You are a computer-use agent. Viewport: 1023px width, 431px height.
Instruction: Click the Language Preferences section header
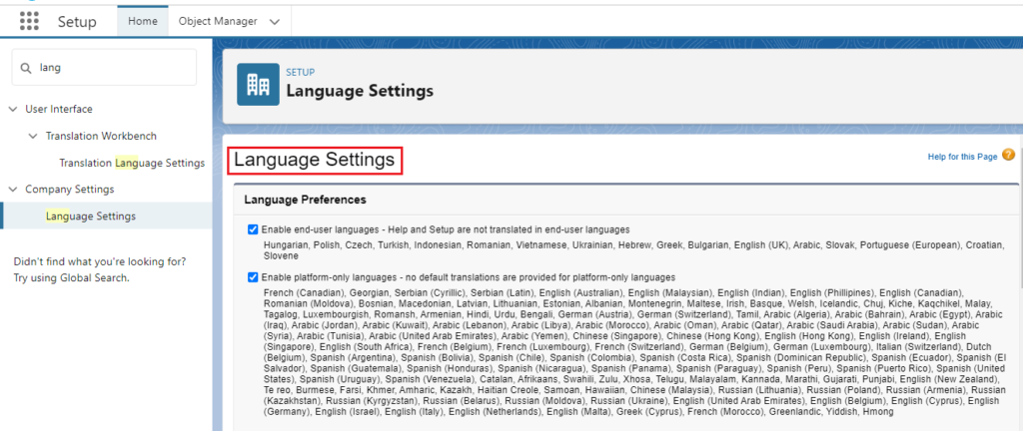point(305,200)
